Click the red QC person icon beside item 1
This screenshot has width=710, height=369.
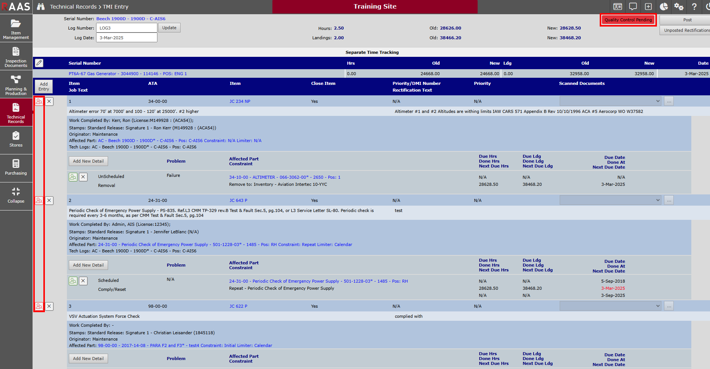39,101
